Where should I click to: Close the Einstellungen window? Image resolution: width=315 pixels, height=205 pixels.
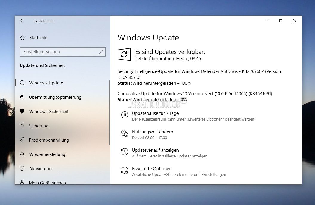point(294,21)
